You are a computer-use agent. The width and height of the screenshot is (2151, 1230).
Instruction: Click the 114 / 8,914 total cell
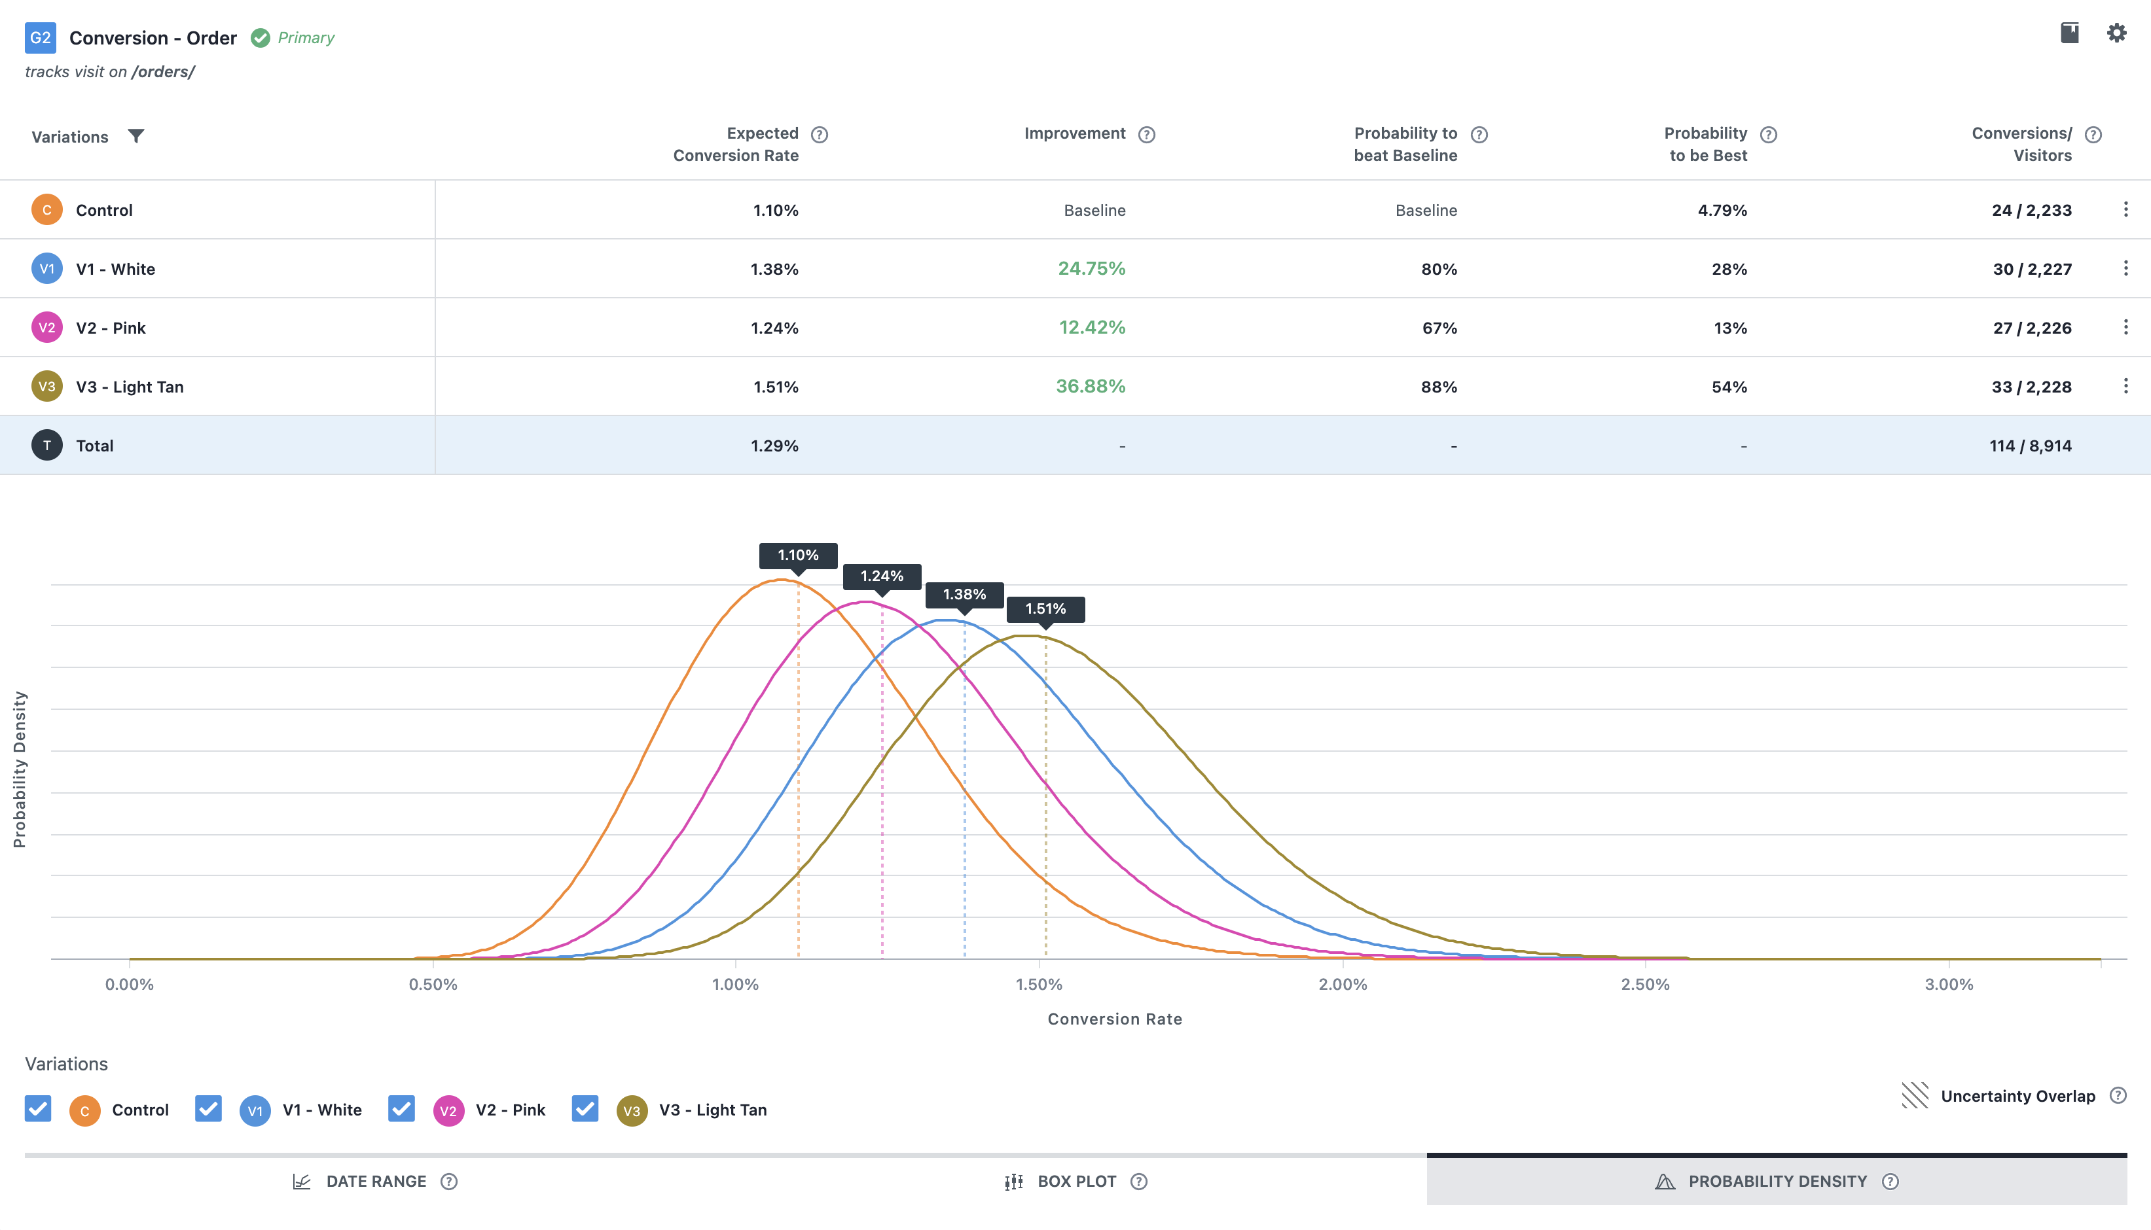pos(2030,446)
